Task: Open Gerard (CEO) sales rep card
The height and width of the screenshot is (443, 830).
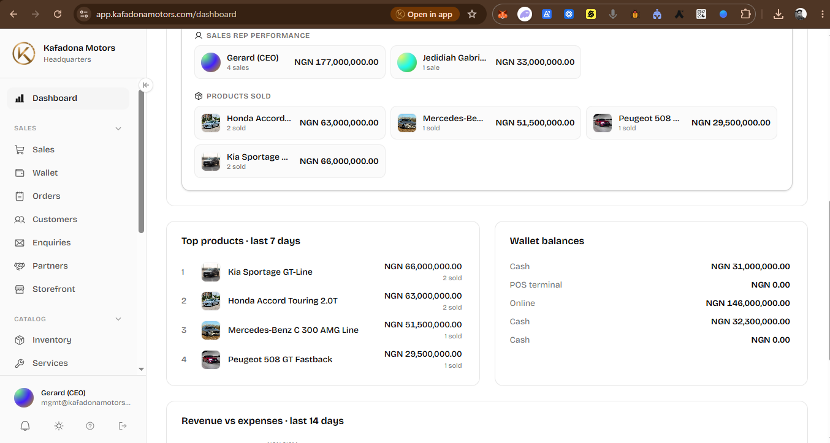Action: click(x=290, y=62)
